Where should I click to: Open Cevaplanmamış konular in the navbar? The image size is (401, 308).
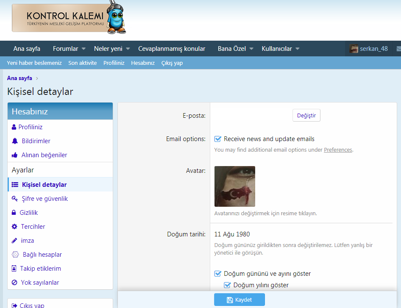point(172,49)
